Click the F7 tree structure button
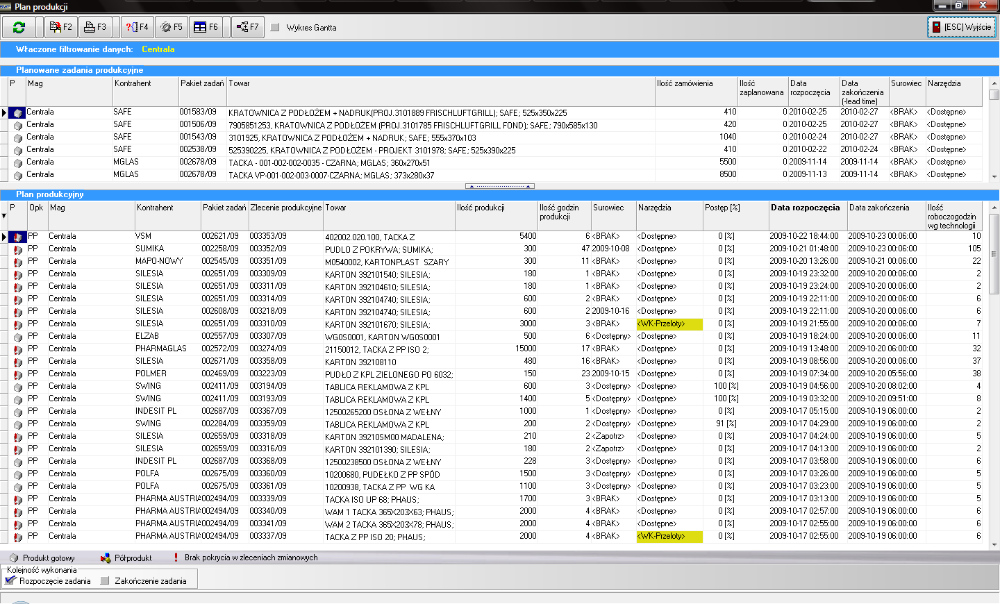Viewport: 1000px width, 604px height. pyautogui.click(x=247, y=27)
